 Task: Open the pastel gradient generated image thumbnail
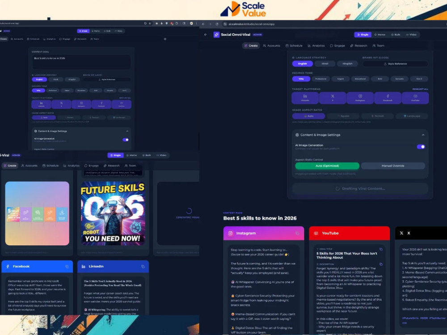(37, 214)
